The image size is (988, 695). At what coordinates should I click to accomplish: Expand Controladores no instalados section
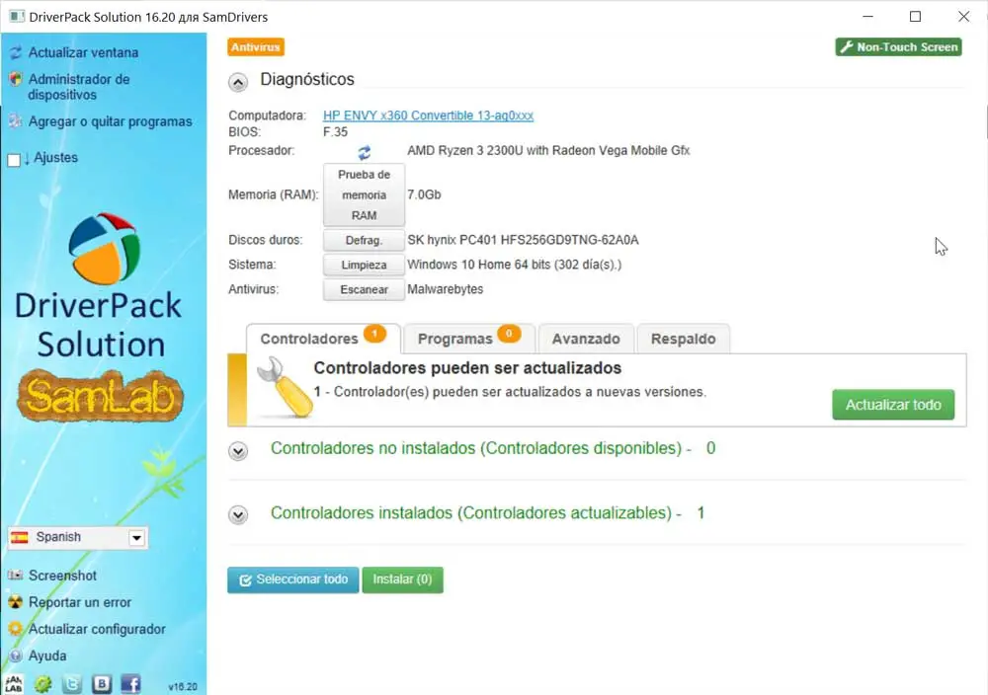tap(238, 451)
